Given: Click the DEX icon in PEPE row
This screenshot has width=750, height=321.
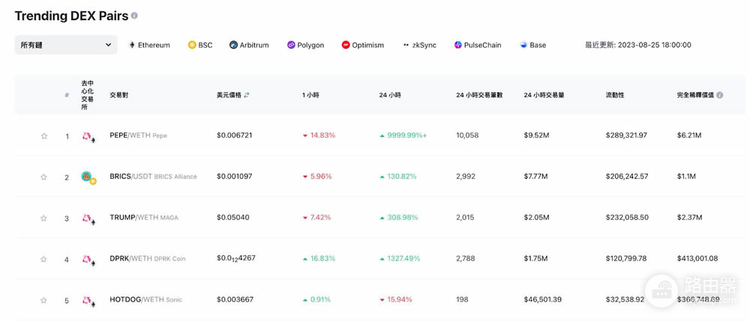Looking at the screenshot, I should (x=88, y=137).
